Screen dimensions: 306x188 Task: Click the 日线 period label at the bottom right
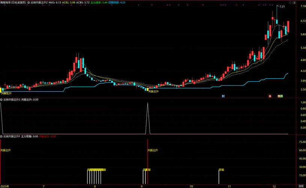(301, 186)
